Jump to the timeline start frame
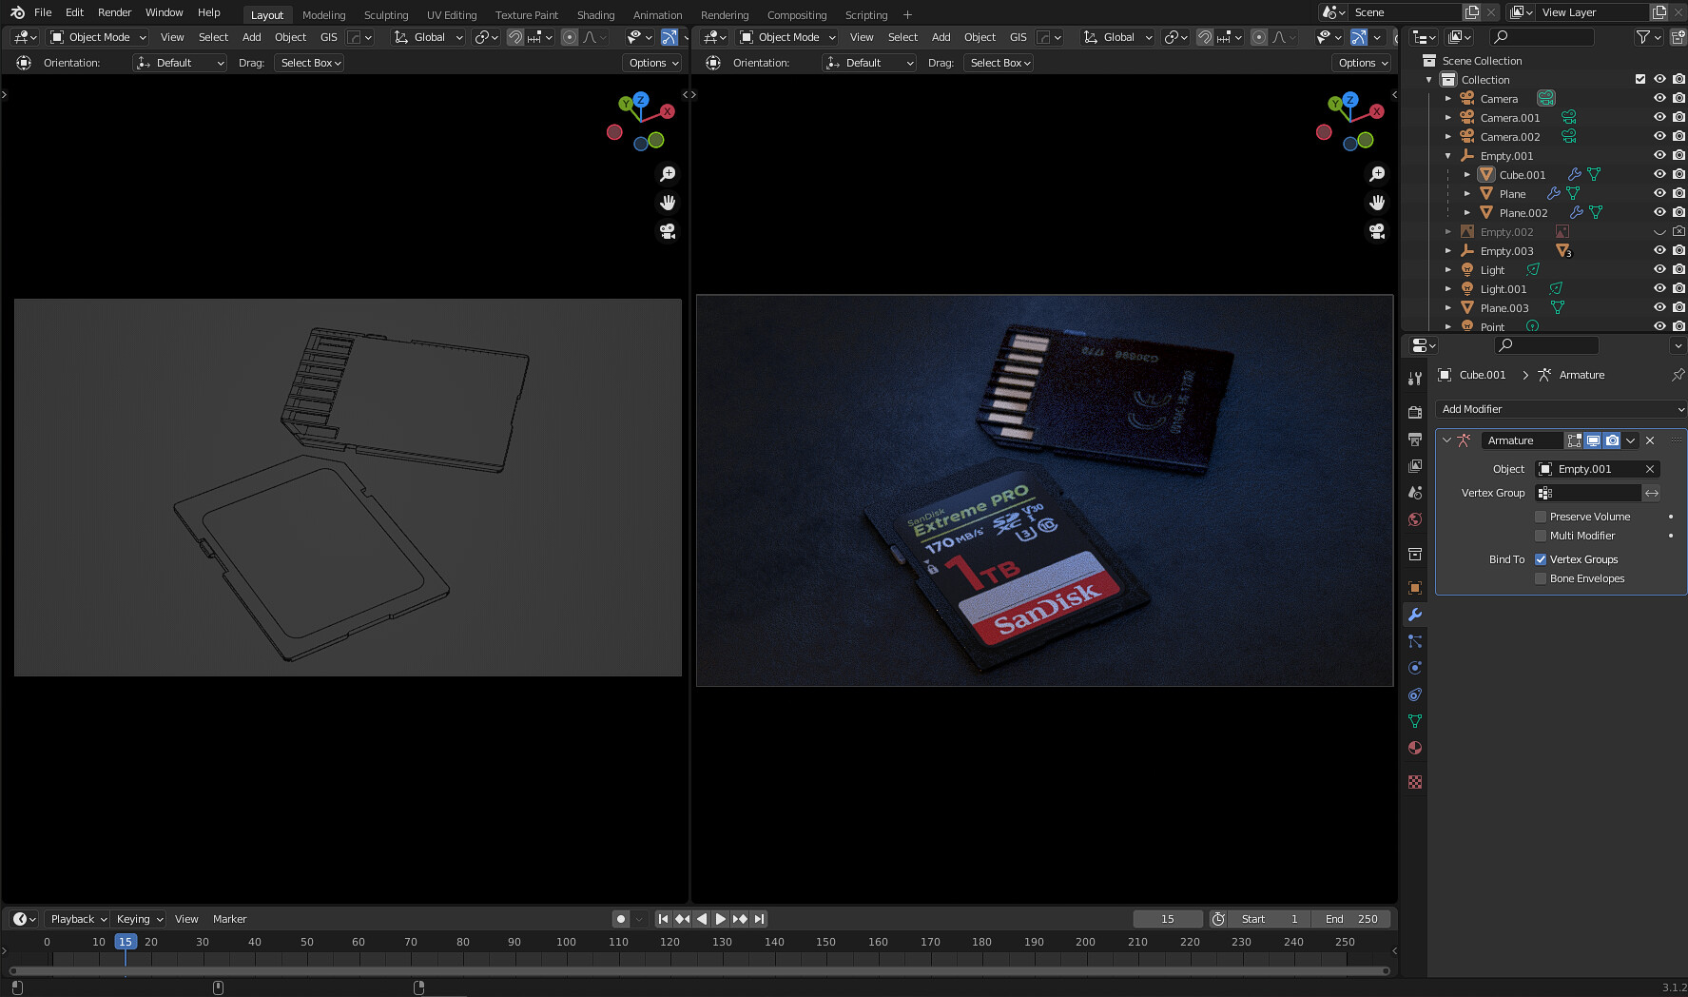Image resolution: width=1688 pixels, height=997 pixels. click(x=663, y=919)
